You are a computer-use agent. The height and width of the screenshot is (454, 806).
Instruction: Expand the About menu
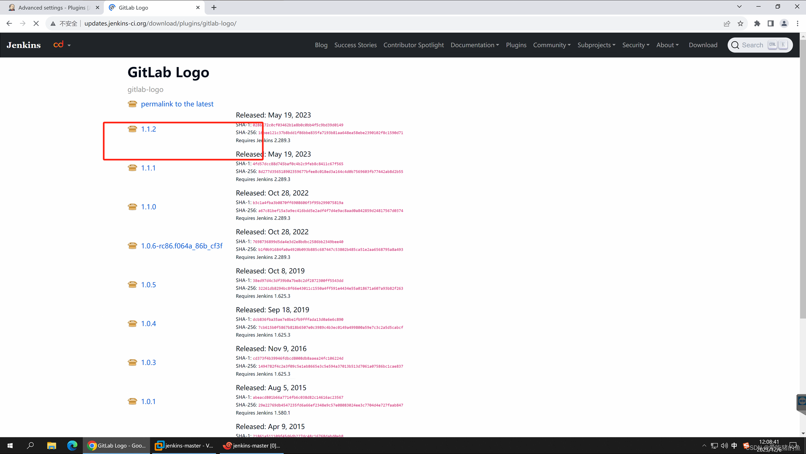667,45
